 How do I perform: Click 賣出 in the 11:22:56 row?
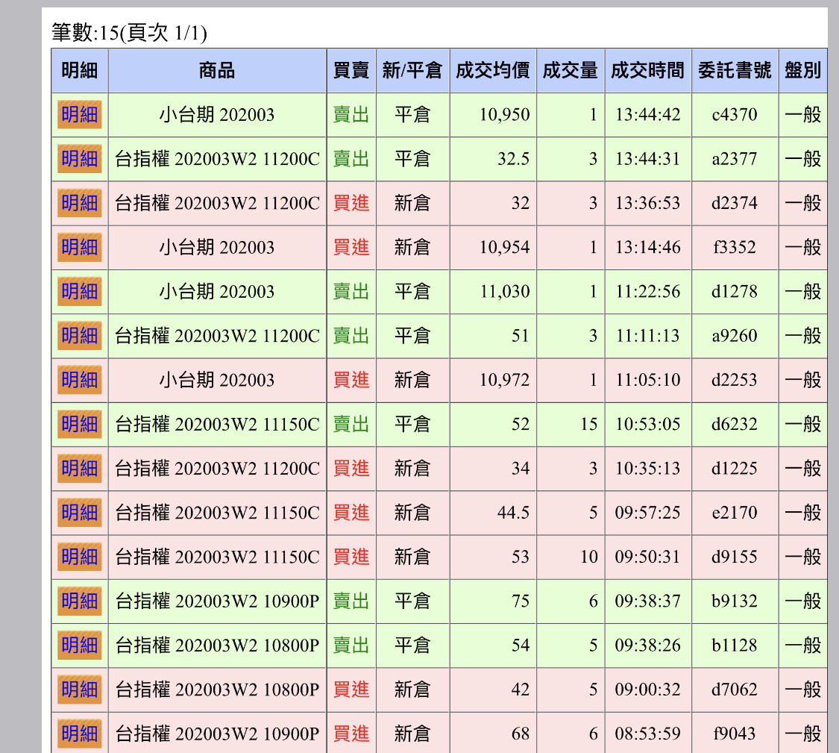(x=351, y=292)
